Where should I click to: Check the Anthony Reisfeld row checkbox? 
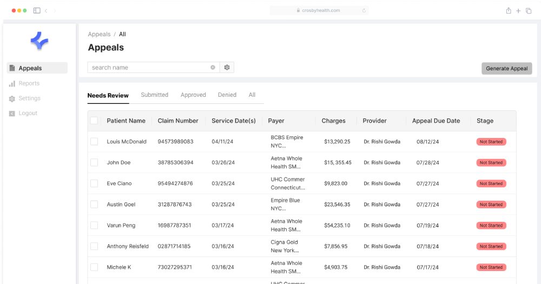point(94,246)
